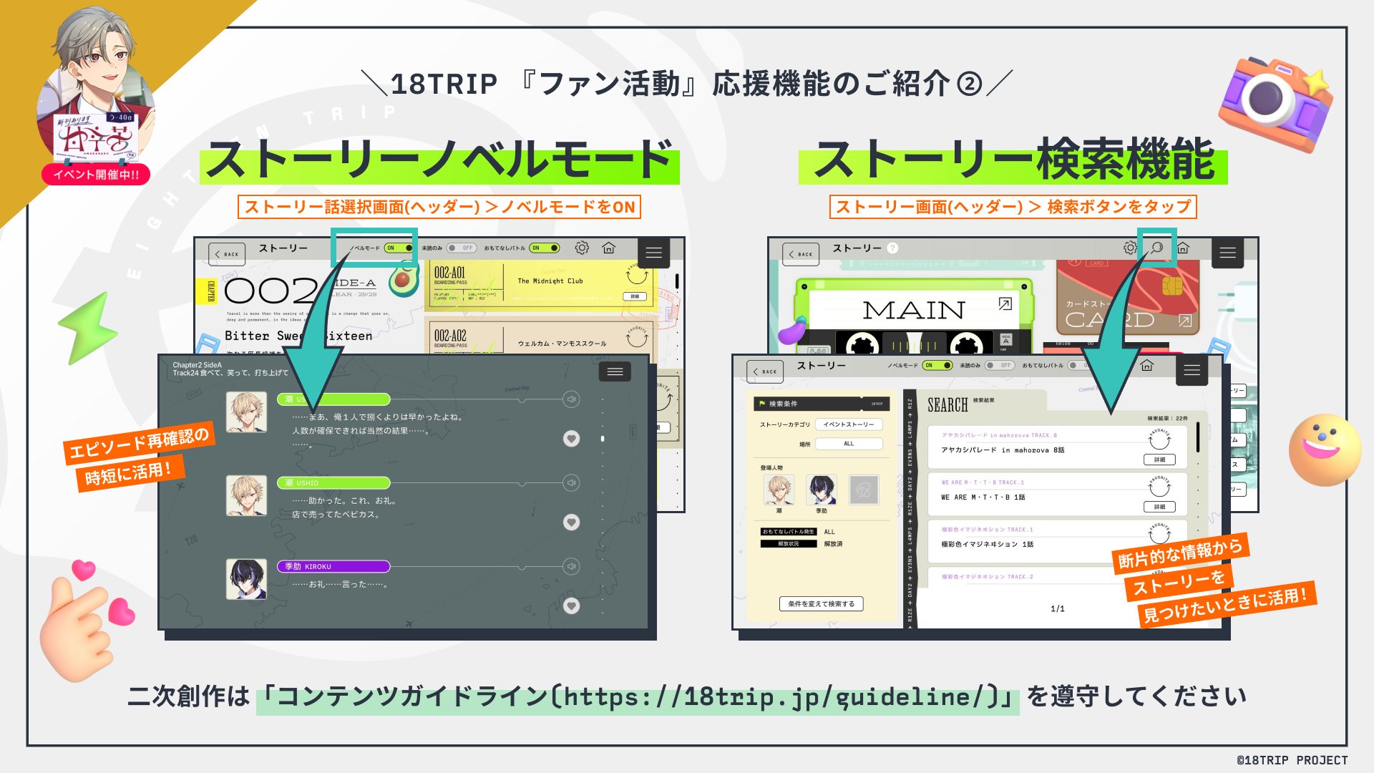Favorite heart for お礼……言った line
The width and height of the screenshot is (1374, 773).
tap(571, 606)
